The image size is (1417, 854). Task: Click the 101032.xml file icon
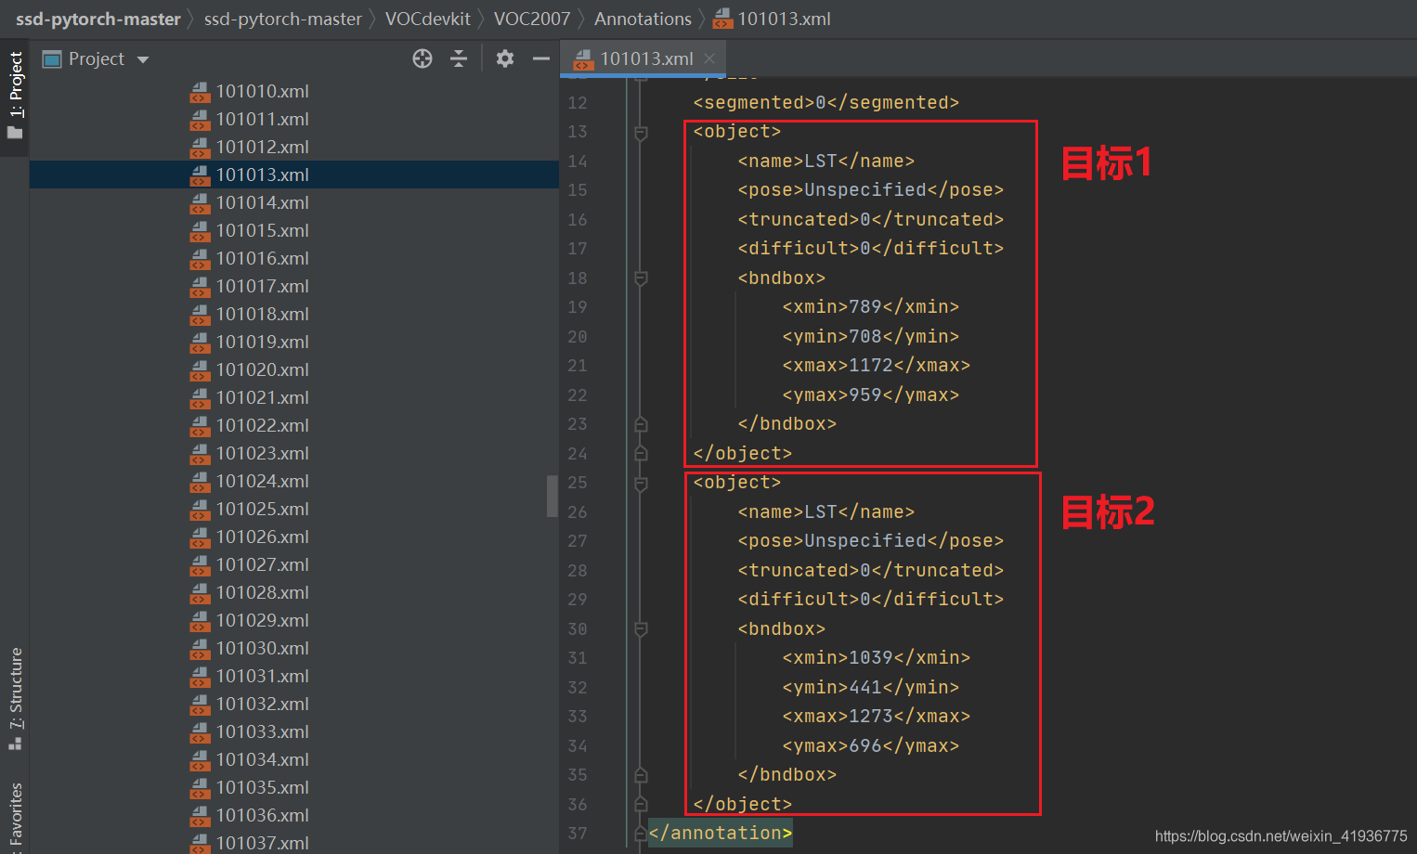tap(201, 704)
